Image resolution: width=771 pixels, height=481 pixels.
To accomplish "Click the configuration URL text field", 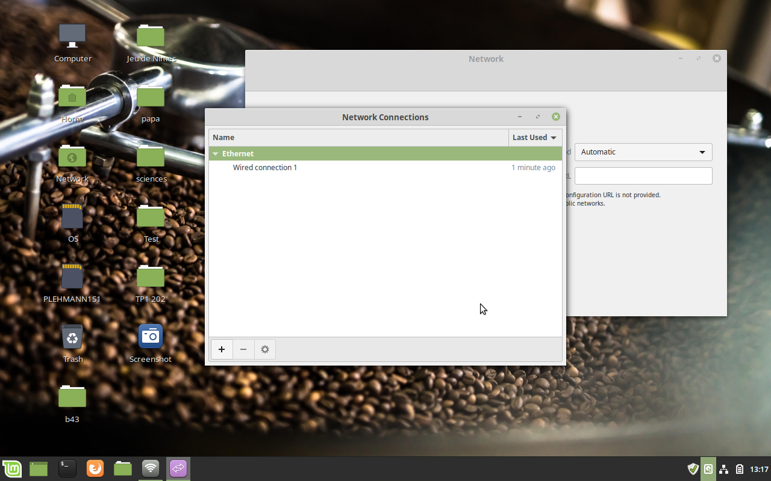I will click(x=643, y=176).
